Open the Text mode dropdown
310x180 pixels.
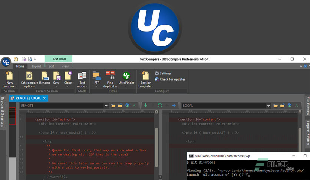tap(82, 80)
